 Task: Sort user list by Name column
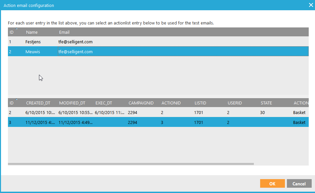(x=32, y=32)
